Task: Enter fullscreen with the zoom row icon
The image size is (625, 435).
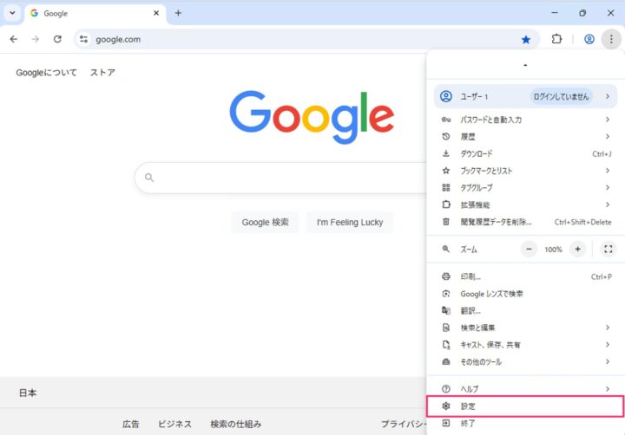Action: coord(609,250)
